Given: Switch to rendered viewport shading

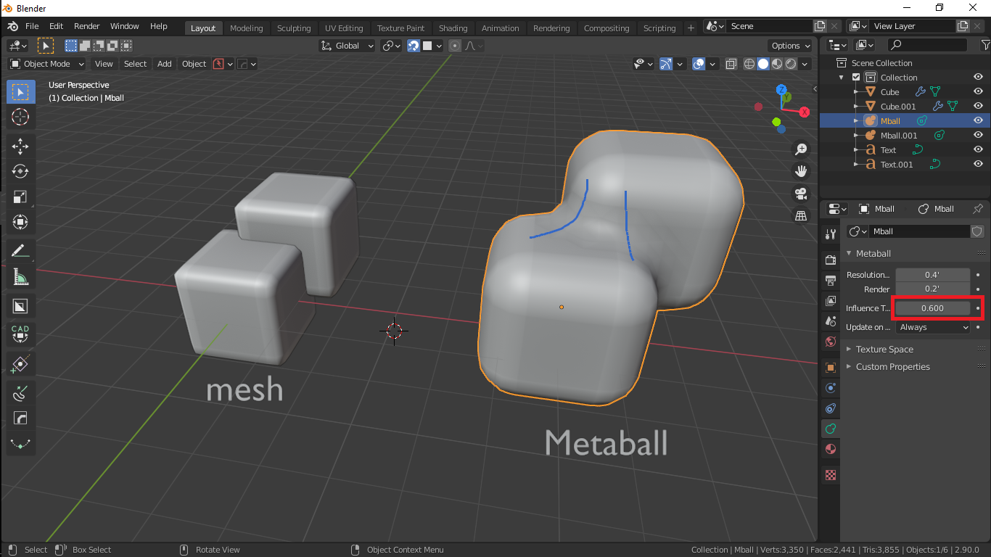Looking at the screenshot, I should [x=790, y=64].
